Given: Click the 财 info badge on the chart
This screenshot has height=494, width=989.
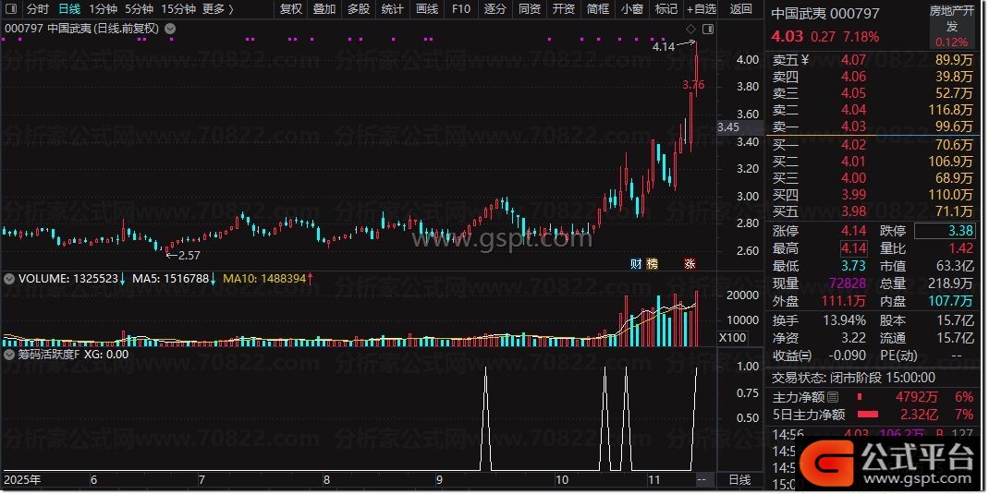Looking at the screenshot, I should pyautogui.click(x=636, y=263).
